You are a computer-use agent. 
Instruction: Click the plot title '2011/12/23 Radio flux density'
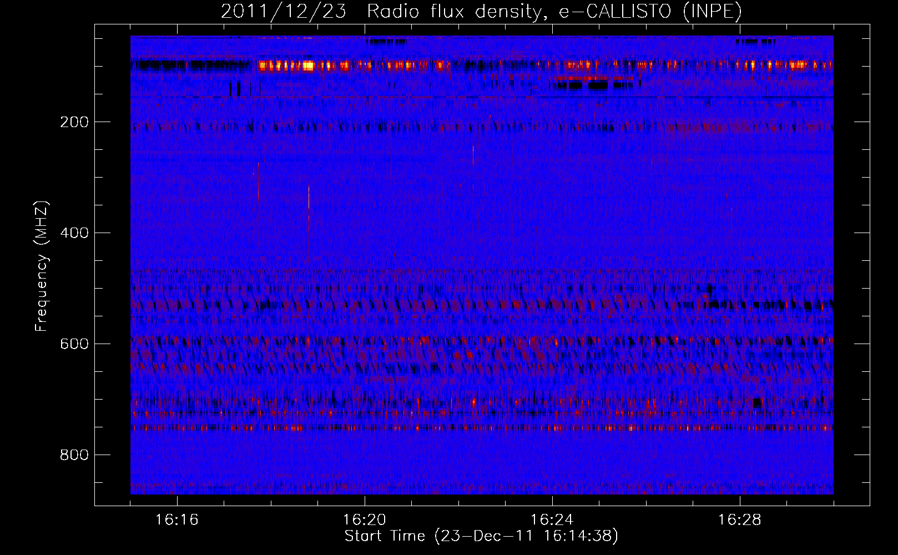pos(381,12)
